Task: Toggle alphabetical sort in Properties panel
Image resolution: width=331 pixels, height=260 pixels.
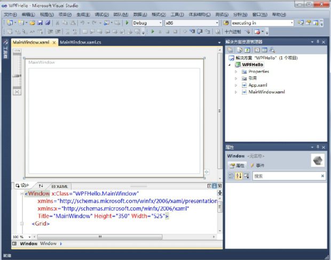Action: 239,175
